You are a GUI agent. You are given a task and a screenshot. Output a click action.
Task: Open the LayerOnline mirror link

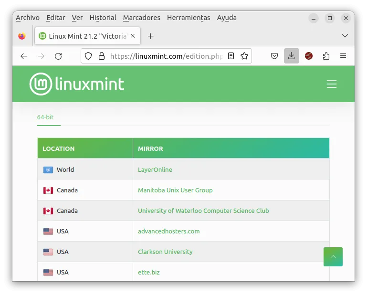155,170
